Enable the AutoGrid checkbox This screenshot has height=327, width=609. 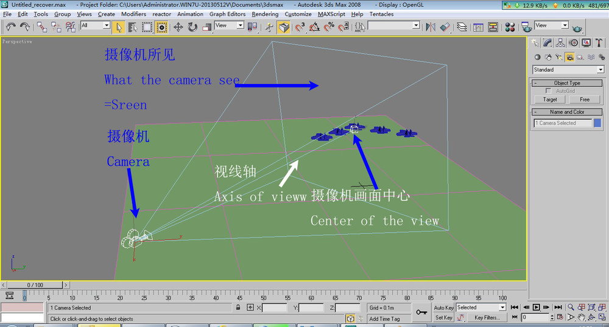pos(549,91)
